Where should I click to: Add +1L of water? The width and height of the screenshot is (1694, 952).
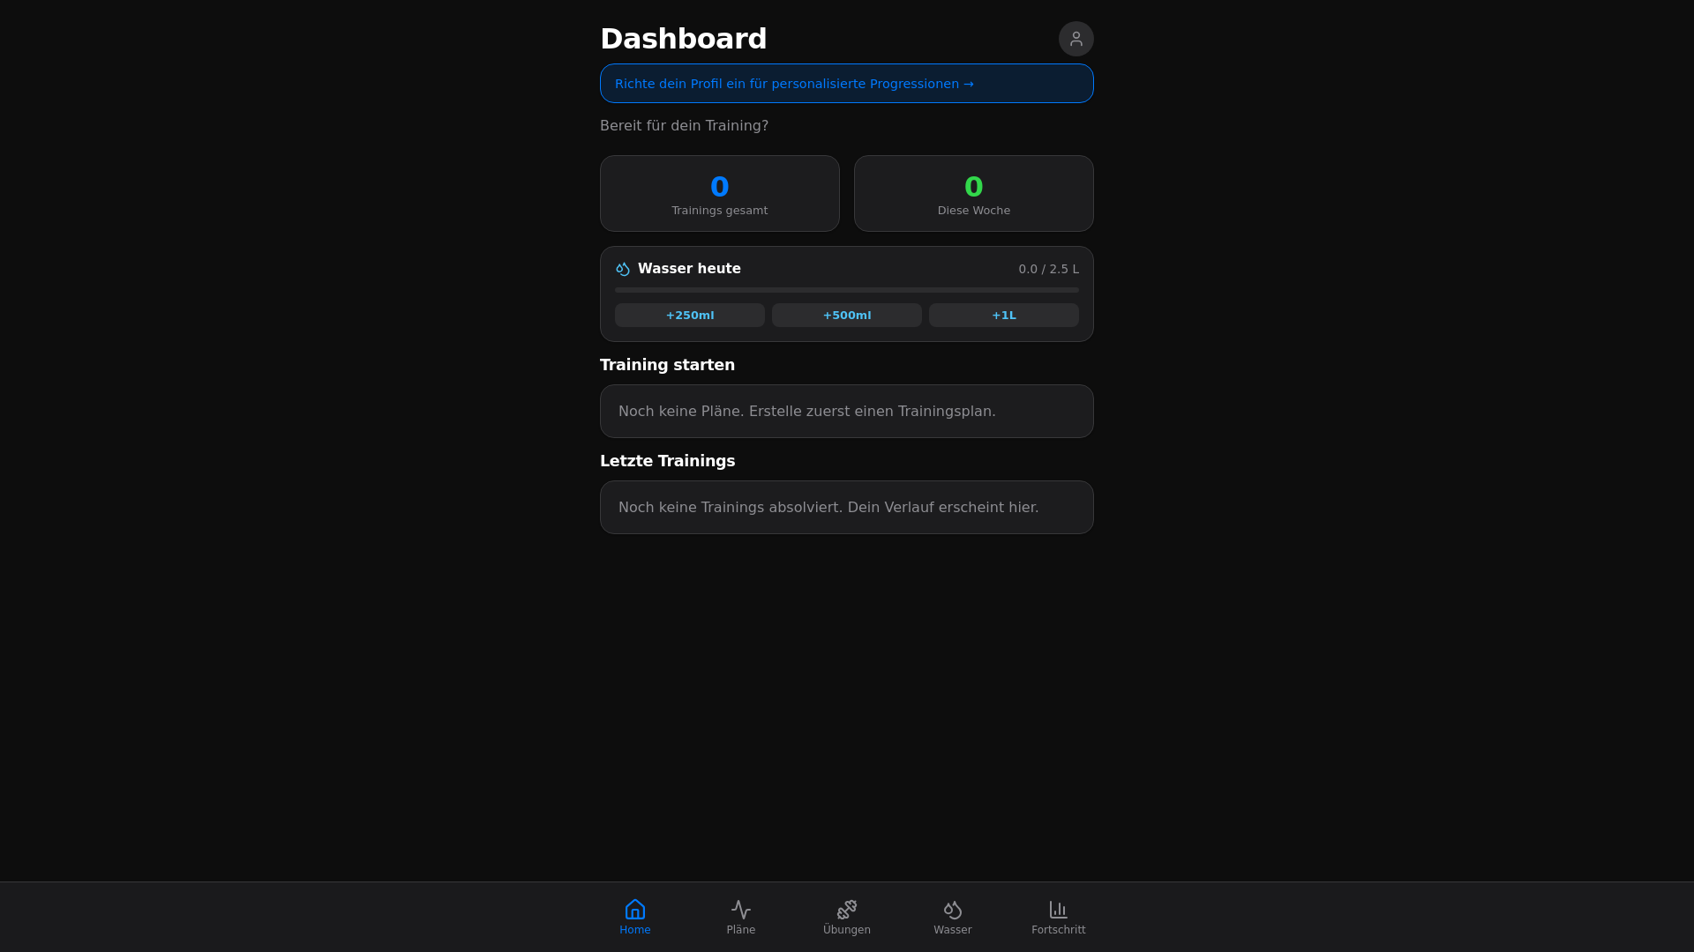pos(1003,315)
